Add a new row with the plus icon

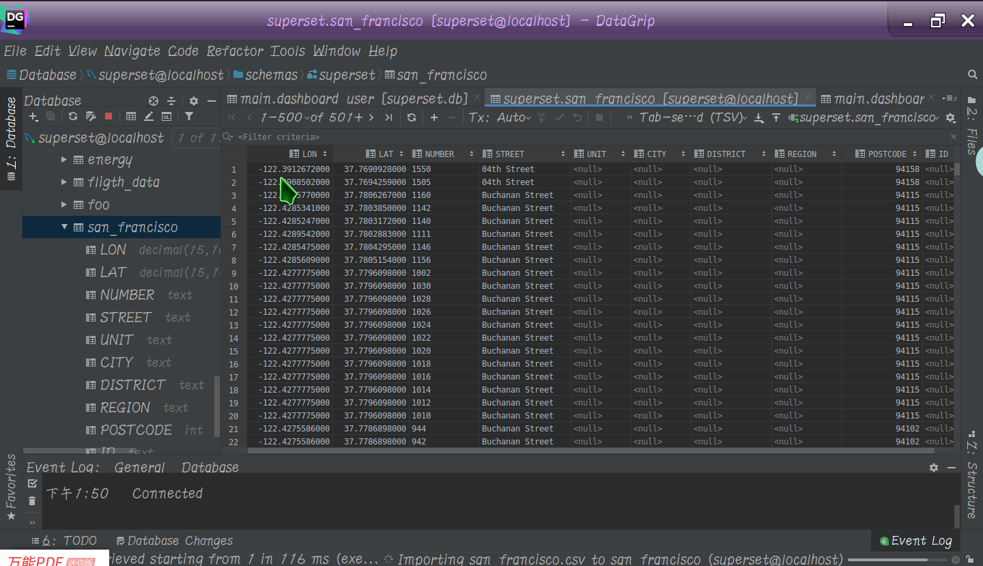[x=433, y=117]
